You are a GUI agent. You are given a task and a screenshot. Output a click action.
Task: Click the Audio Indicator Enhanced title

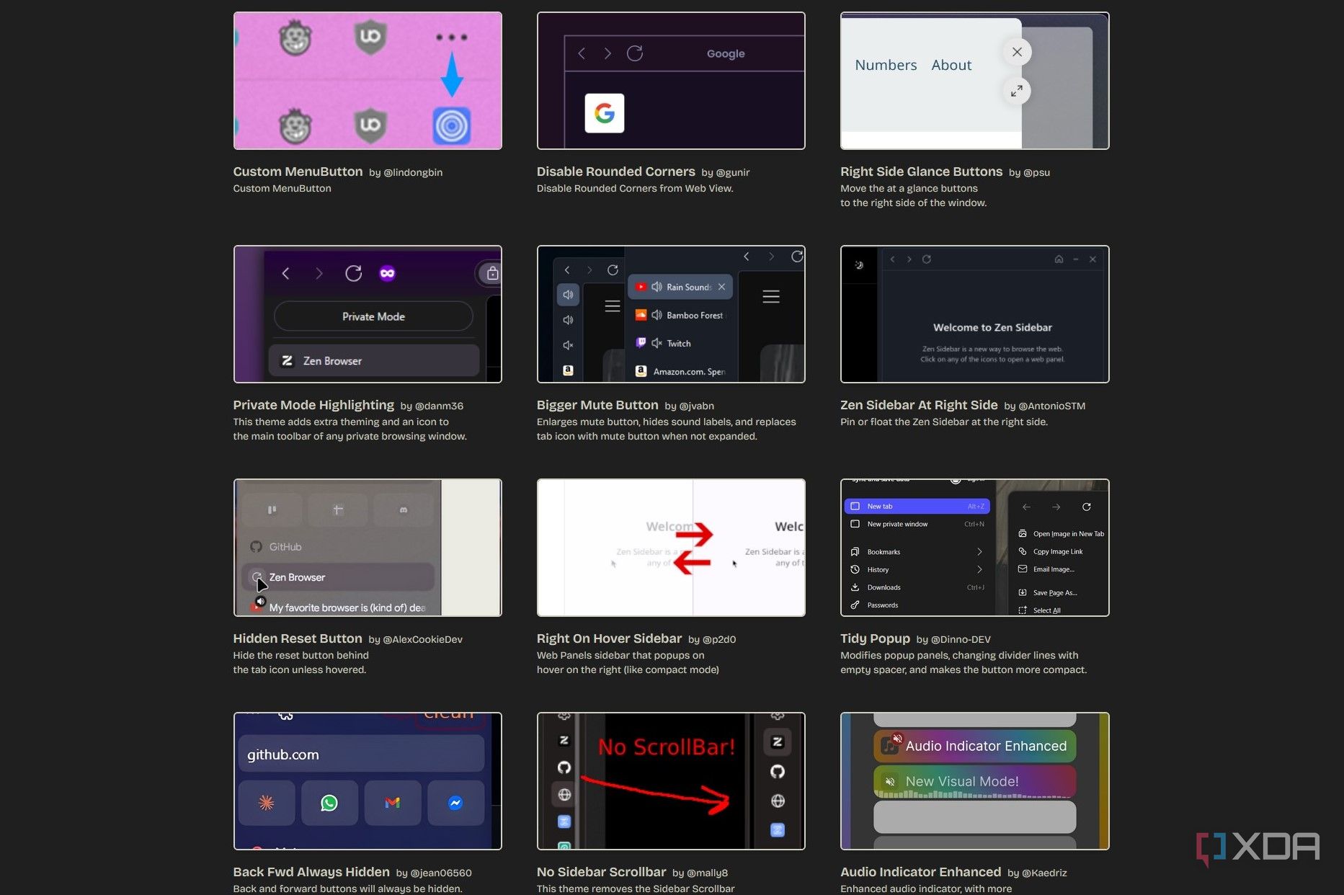(x=920, y=872)
